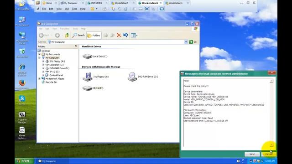
Task: Expand Local Disk (C:) tree node
Action: point(43,65)
